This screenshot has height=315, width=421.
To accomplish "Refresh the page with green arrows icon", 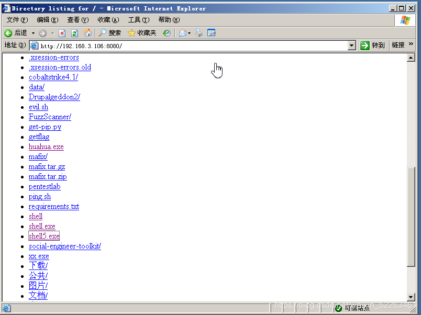I will [74, 33].
